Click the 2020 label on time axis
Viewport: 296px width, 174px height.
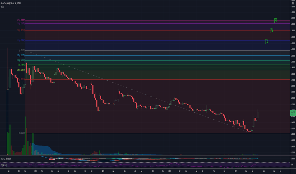click(x=170, y=171)
